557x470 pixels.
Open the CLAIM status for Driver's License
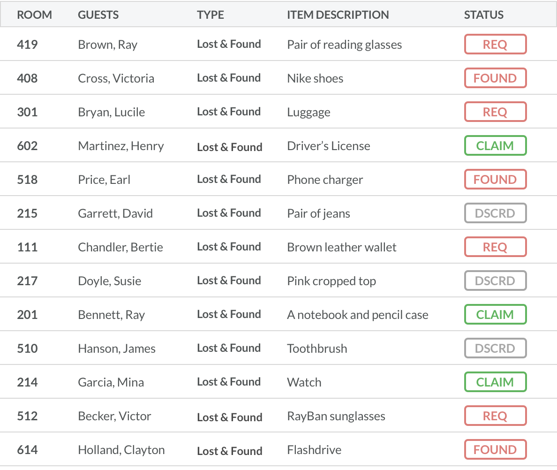[x=495, y=146]
